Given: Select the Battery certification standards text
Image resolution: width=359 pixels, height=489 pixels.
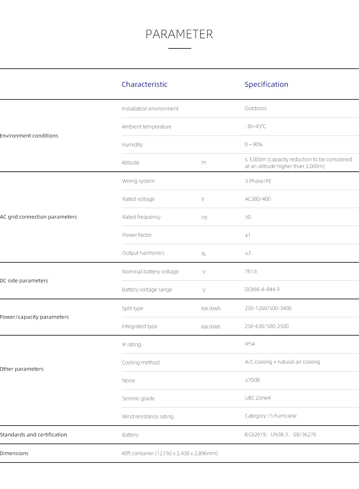Looking at the screenshot, I should pos(280,435).
